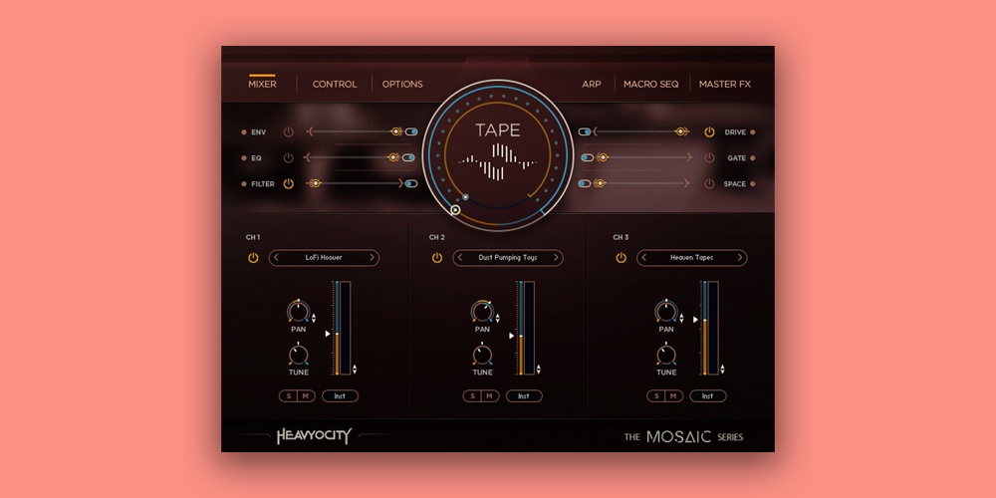Open the MASTER FX tab
Viewport: 996px width, 498px height.
pos(725,84)
